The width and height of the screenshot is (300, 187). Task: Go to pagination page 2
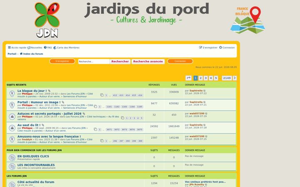[200, 78]
